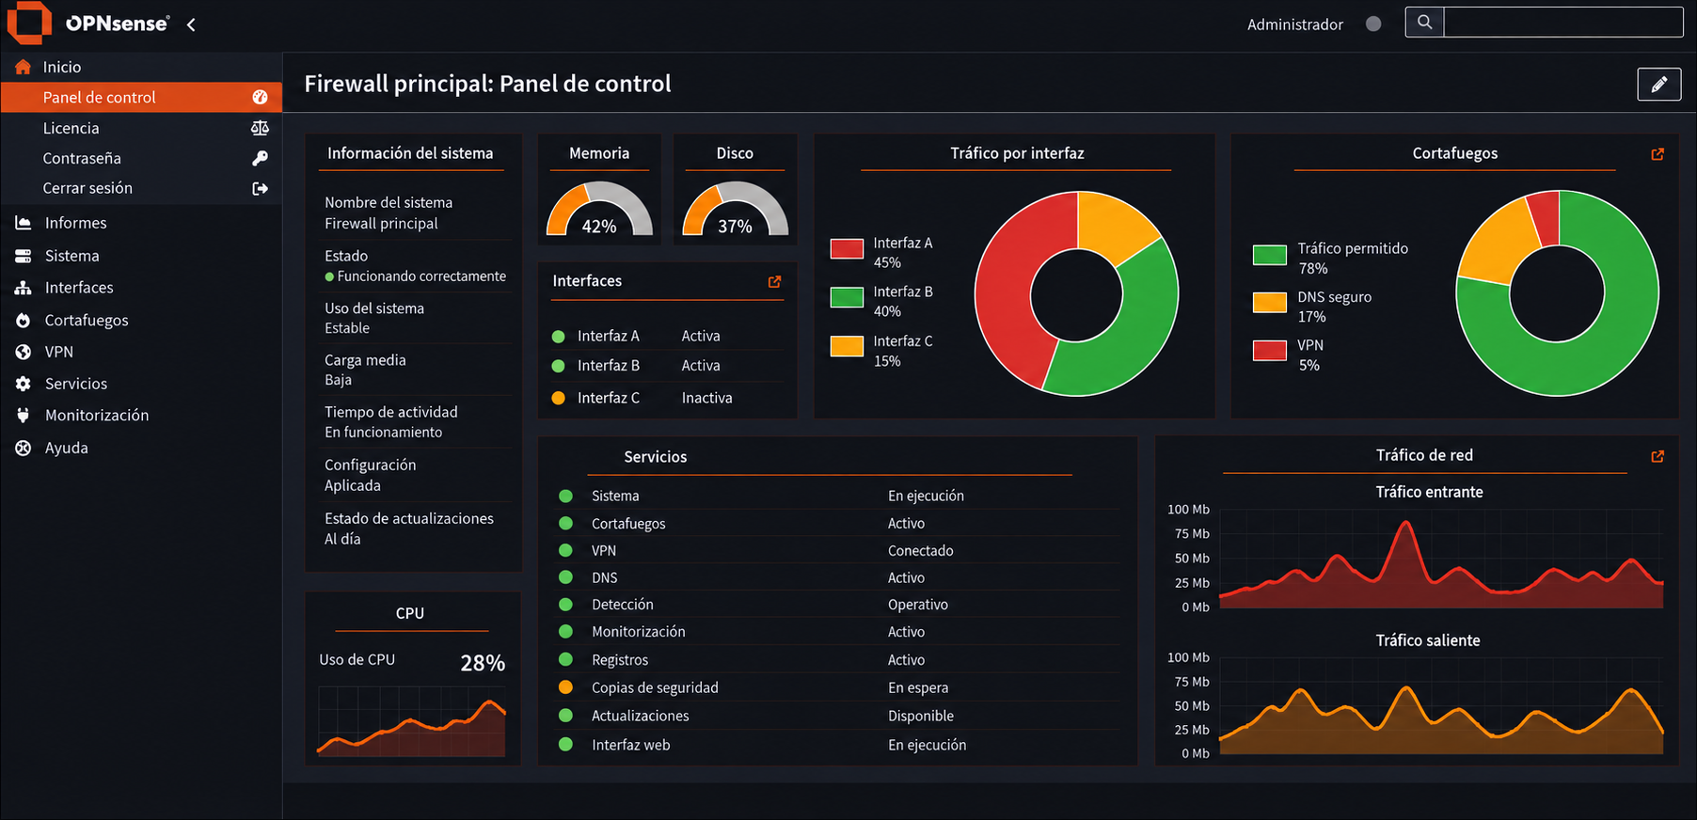The height and width of the screenshot is (820, 1697).
Task: Click the 'Interfaz web' service row name
Action: point(630,745)
